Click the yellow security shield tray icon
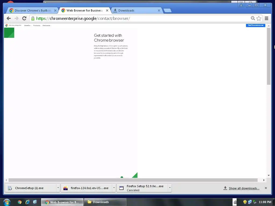Viewport: 275px width, 206px height. pos(245,202)
